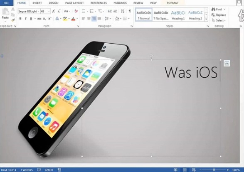Viewport: 244px width, 172px height.
Task: Switch to the REVIEW tab
Action: click(138, 3)
